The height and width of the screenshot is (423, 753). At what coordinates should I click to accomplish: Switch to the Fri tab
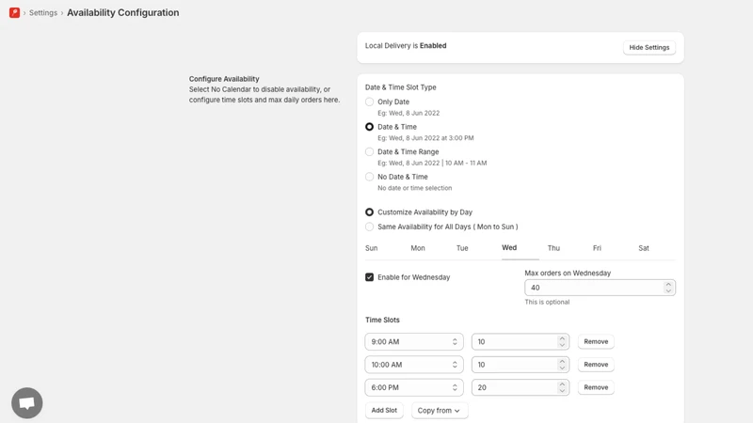click(597, 248)
